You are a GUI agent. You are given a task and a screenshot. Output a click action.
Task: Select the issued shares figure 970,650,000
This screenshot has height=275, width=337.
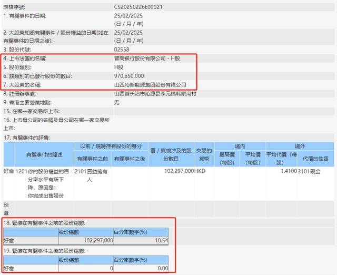[x=129, y=76]
